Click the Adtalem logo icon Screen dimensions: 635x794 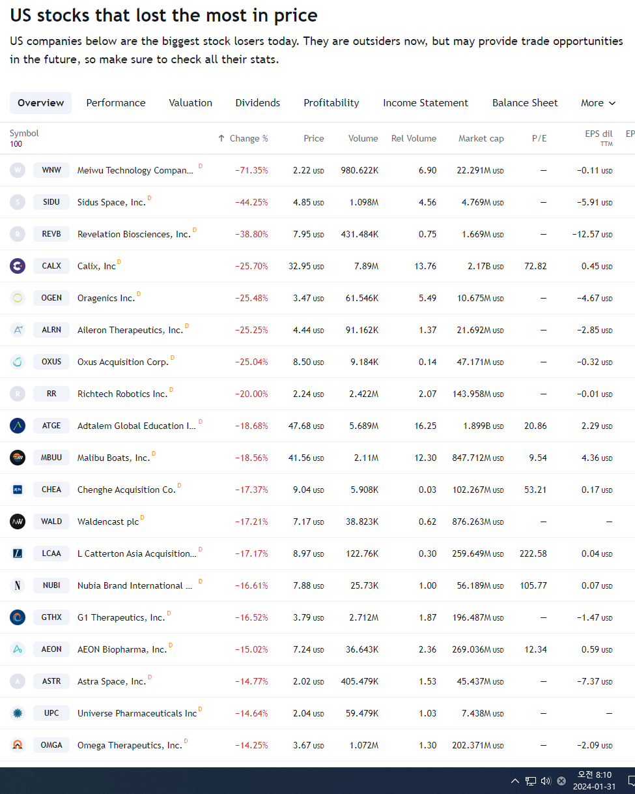click(18, 426)
